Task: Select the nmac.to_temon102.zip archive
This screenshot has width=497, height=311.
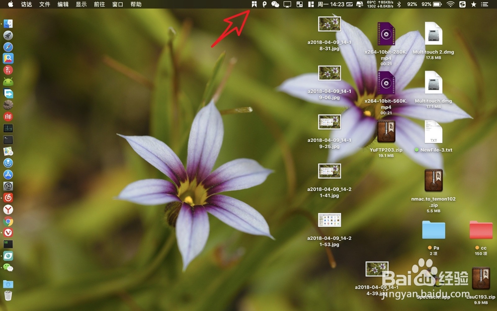Action: (x=433, y=180)
